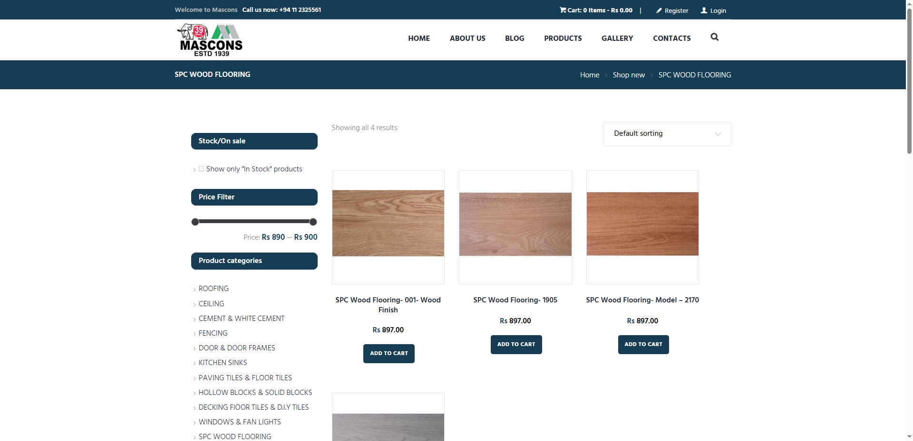Toggle the Stock/On sale filter header
The height and width of the screenshot is (441, 913).
click(254, 141)
